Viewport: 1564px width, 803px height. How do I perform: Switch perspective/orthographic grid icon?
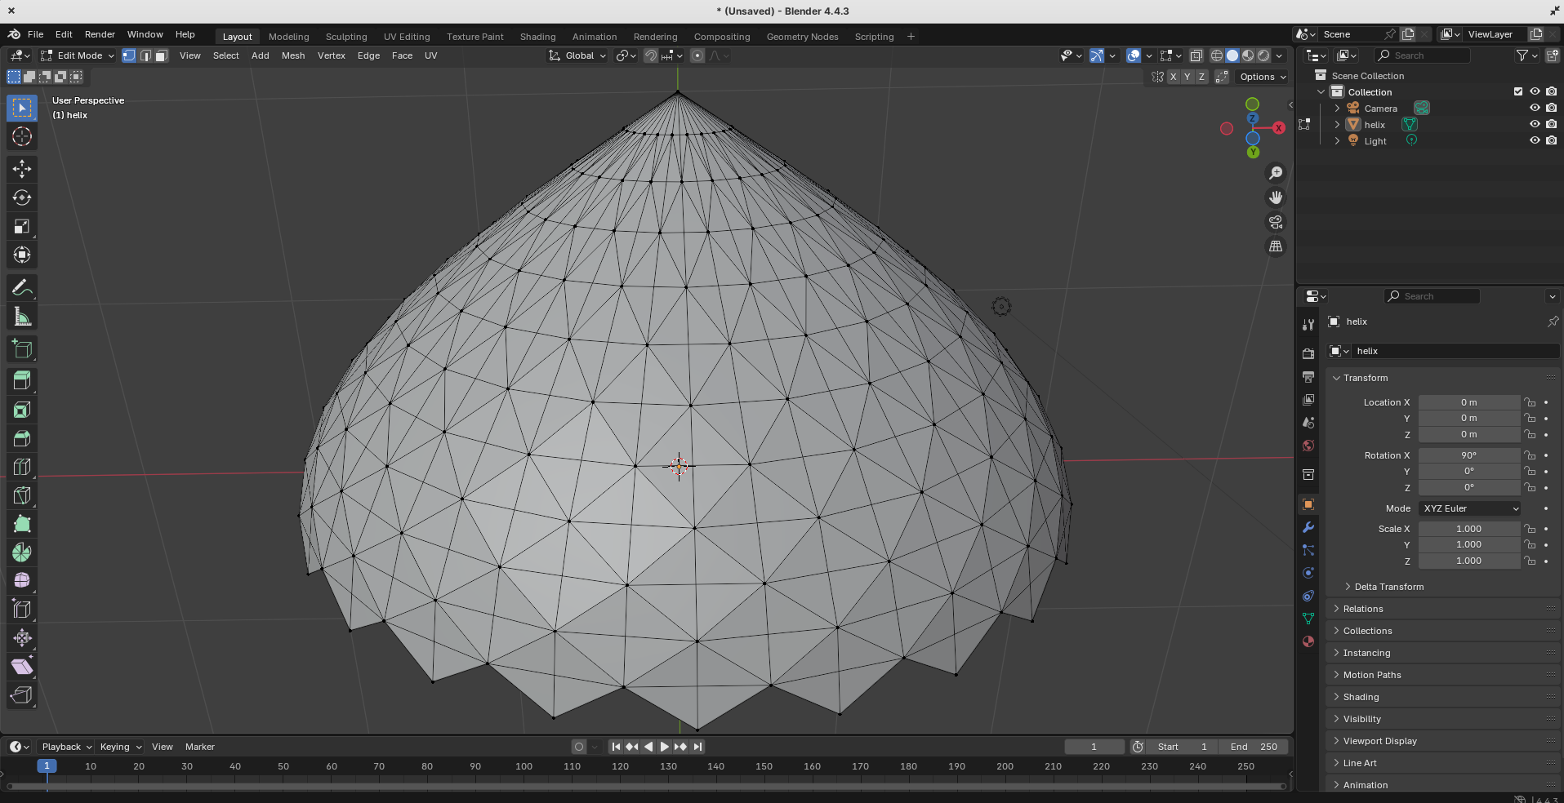1276,246
